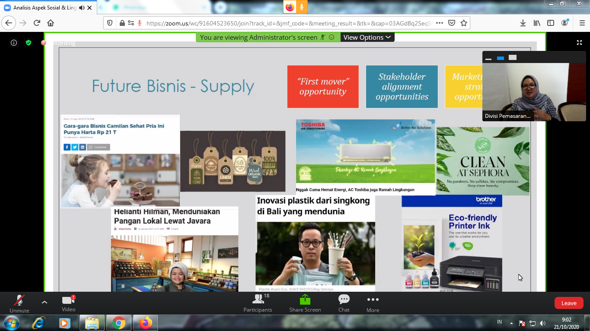Image resolution: width=590 pixels, height=331 pixels.
Task: Open page actions three-dot menu in address bar
Action: click(x=440, y=23)
